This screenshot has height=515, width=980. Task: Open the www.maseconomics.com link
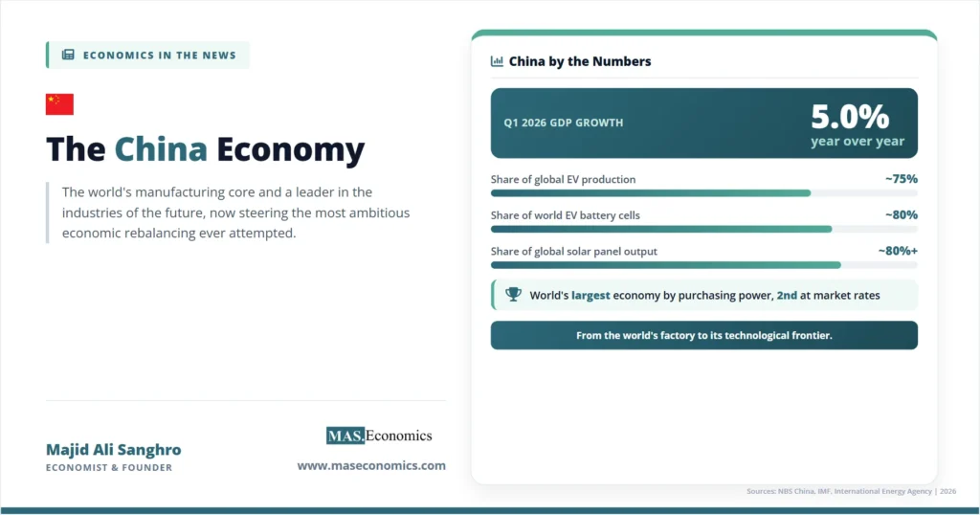coord(371,465)
